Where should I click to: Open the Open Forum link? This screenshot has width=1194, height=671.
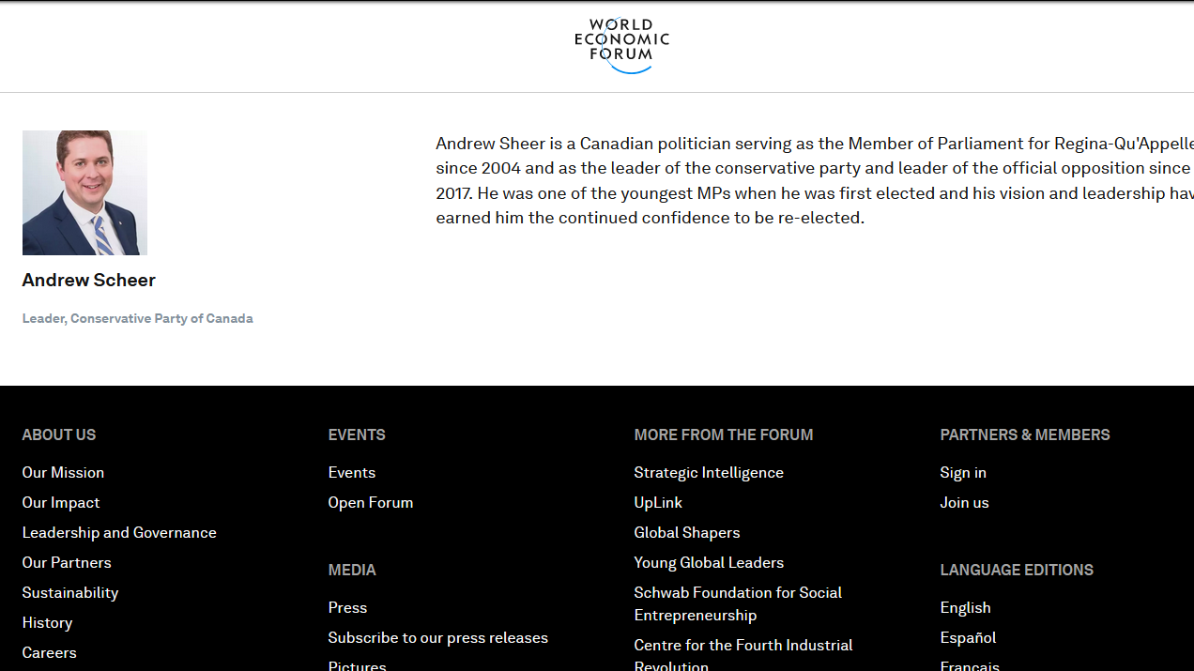tap(371, 502)
